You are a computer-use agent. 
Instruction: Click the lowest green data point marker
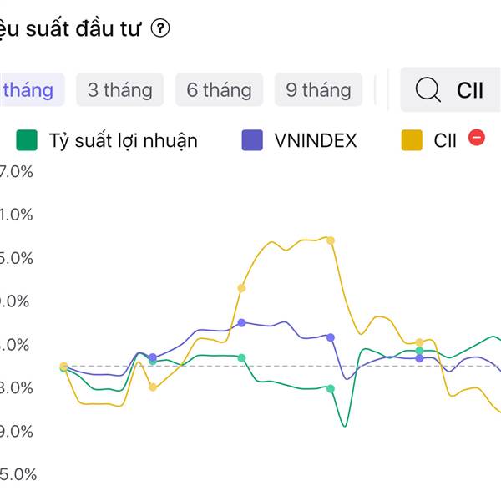tap(331, 388)
